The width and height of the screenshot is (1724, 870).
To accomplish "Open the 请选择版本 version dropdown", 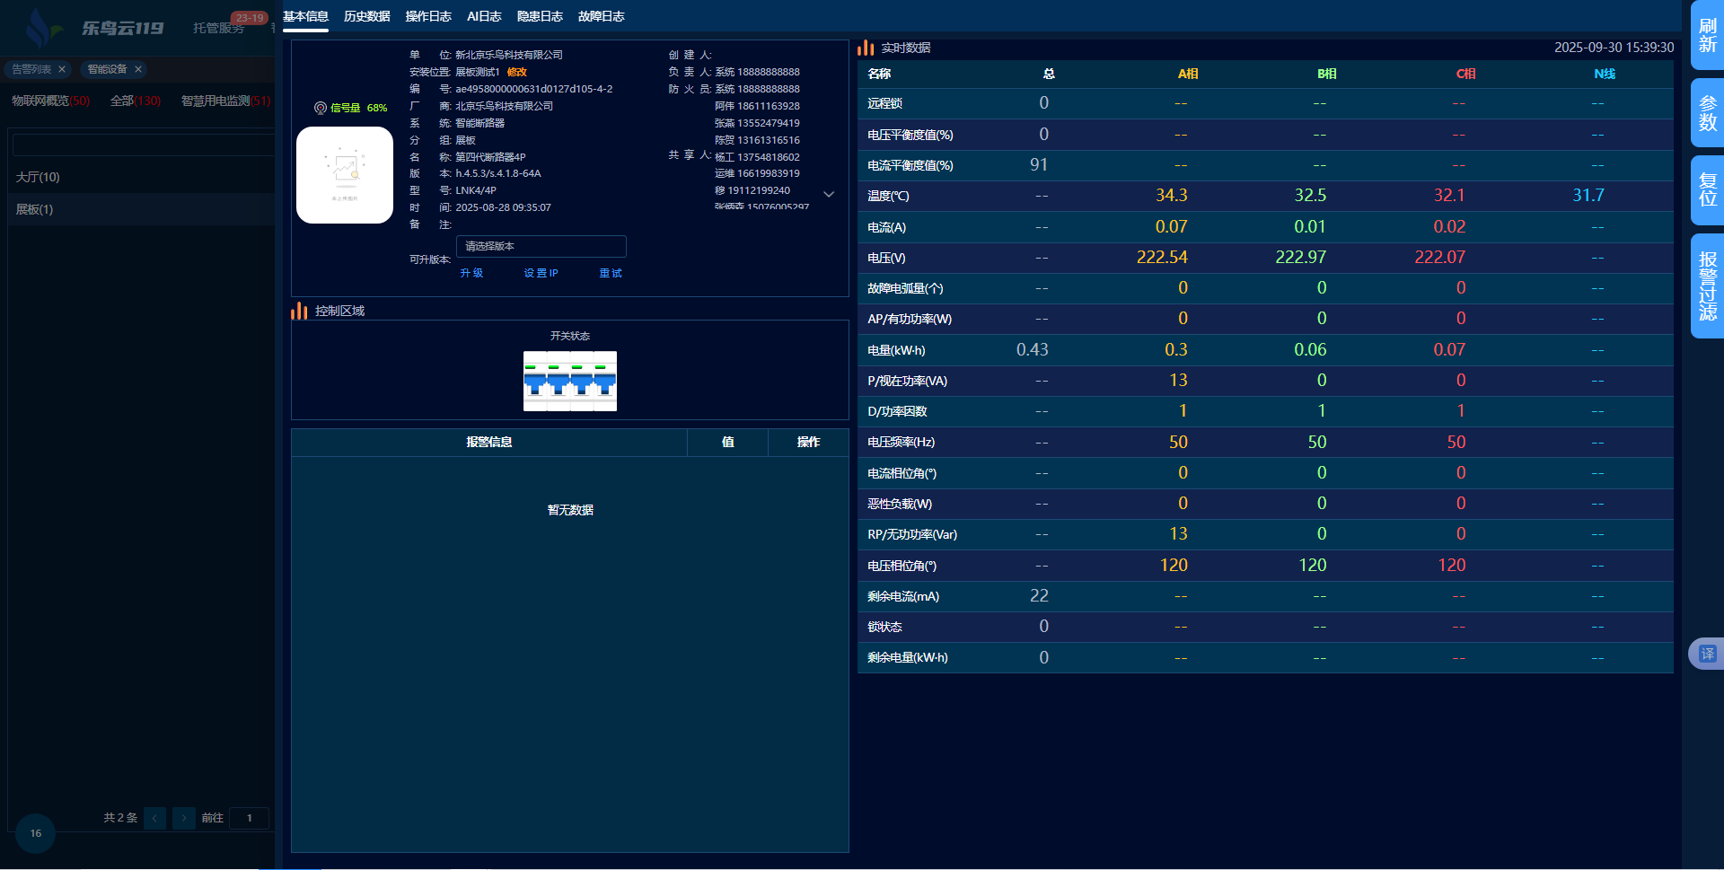I will coord(541,246).
